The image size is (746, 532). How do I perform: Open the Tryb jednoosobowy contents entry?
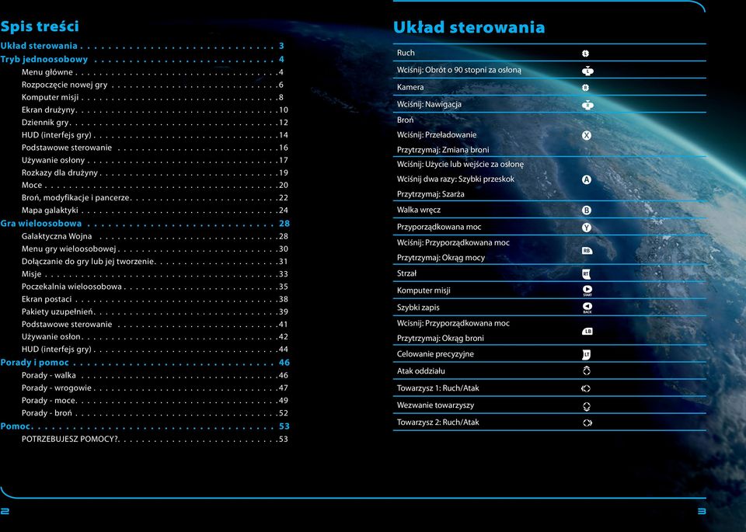click(142, 60)
